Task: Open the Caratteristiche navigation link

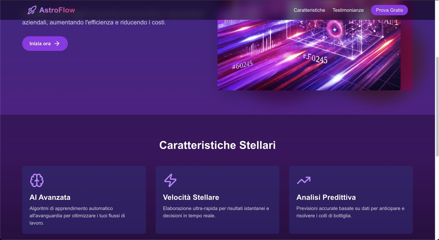Action: [x=309, y=10]
